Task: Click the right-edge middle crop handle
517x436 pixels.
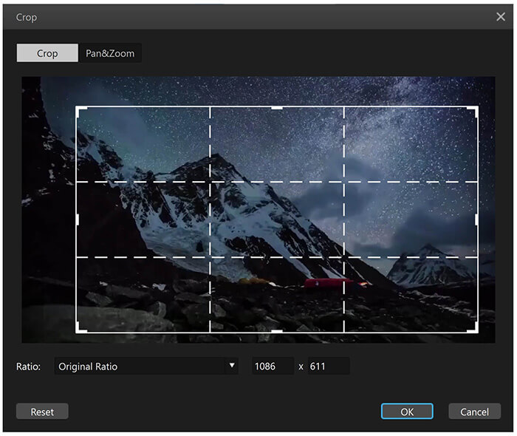Action: click(477, 219)
